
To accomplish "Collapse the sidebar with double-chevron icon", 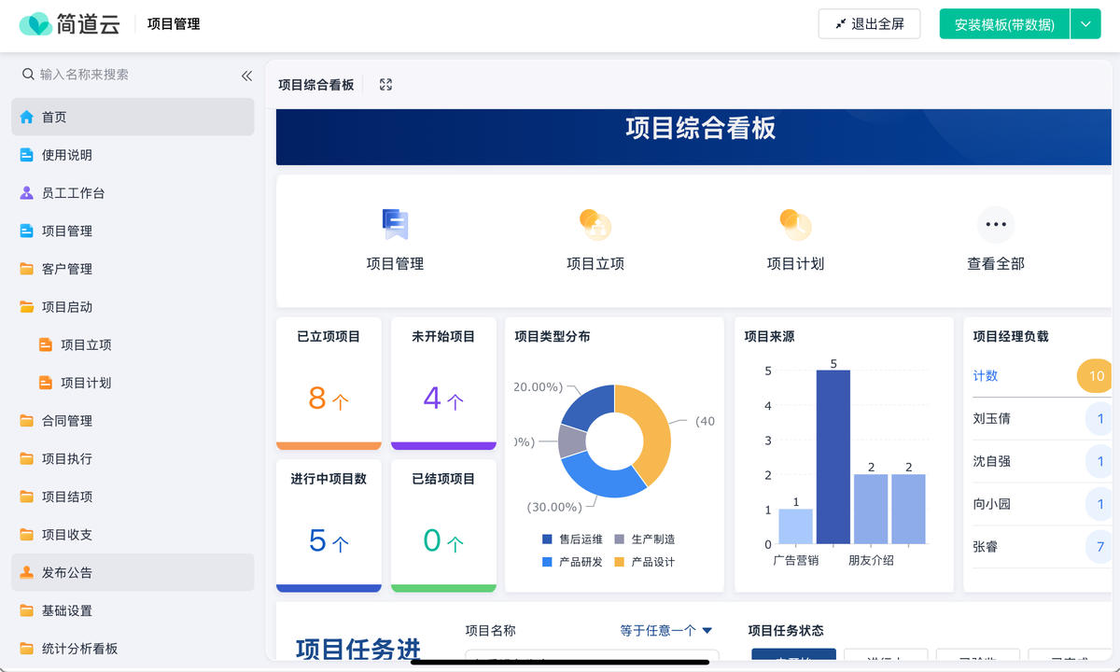I will [246, 76].
